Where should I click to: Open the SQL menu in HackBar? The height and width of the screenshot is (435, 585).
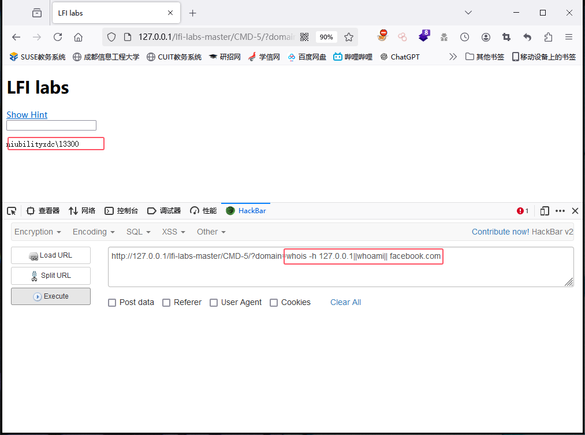138,231
